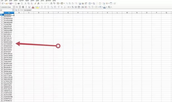
Task: Show draw functions
Action: tap(115, 4)
